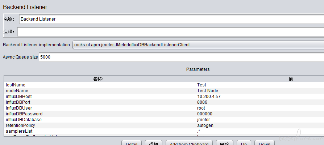The height and width of the screenshot is (145, 324).
Task: Click the empty 注释 comment field
Action: coord(170,32)
